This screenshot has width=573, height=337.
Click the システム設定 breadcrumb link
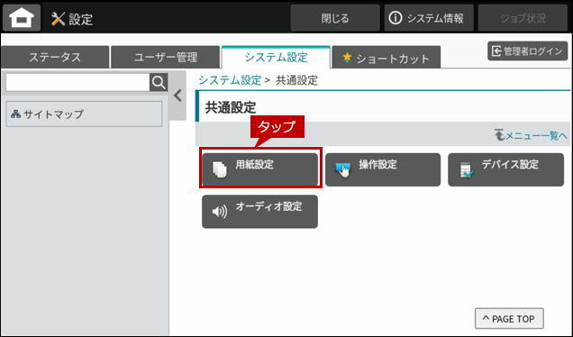(x=230, y=80)
